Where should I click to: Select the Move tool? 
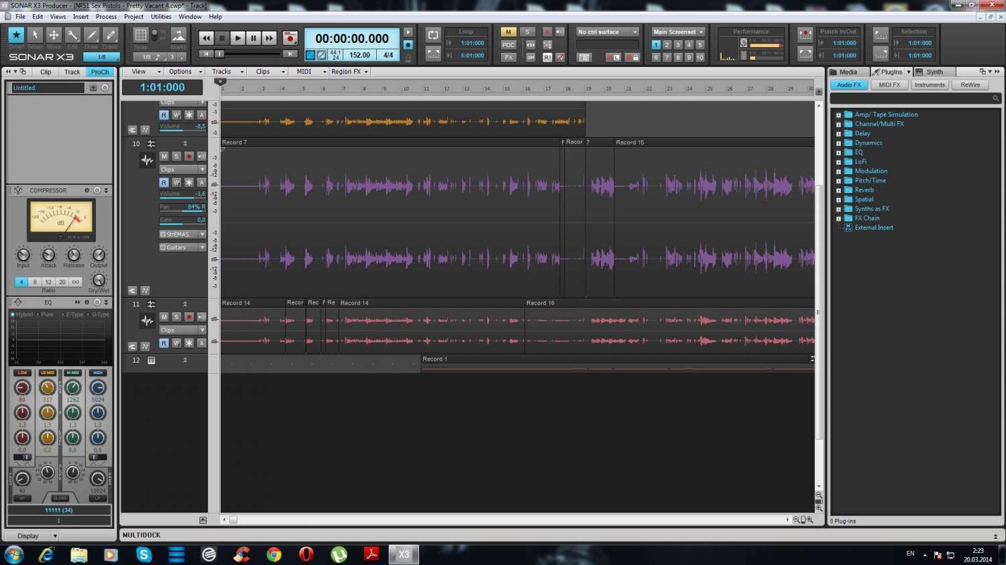coord(54,35)
